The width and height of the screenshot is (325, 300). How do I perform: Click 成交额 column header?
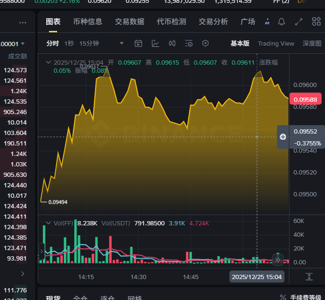point(18,56)
